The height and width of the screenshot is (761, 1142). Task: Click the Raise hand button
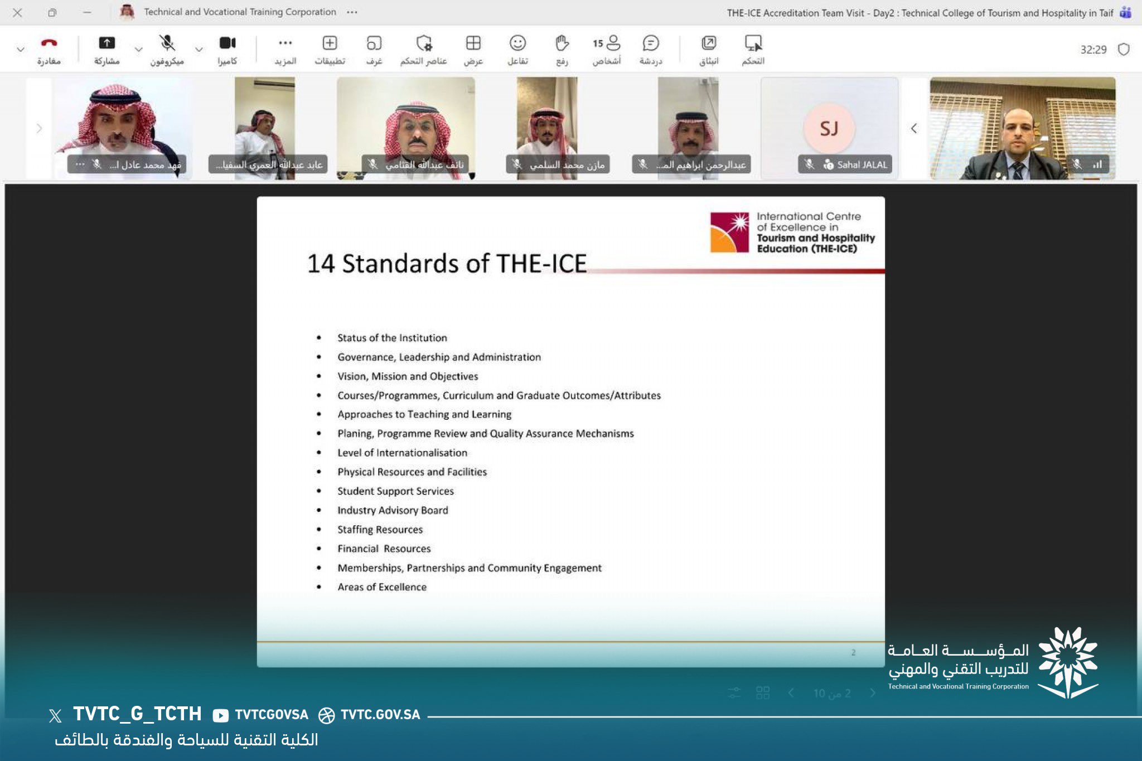point(562,50)
